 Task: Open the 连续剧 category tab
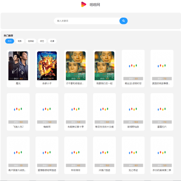(31, 41)
